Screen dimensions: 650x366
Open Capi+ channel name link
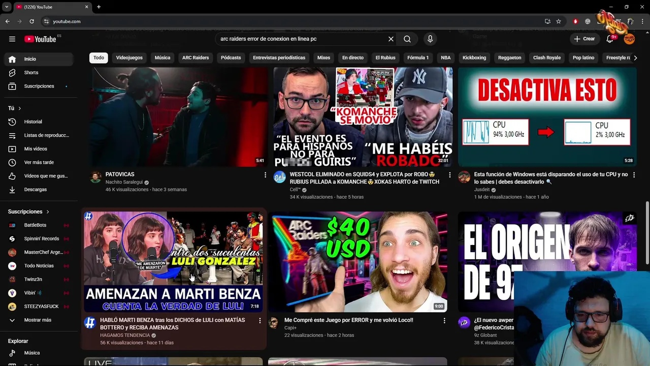click(x=290, y=328)
